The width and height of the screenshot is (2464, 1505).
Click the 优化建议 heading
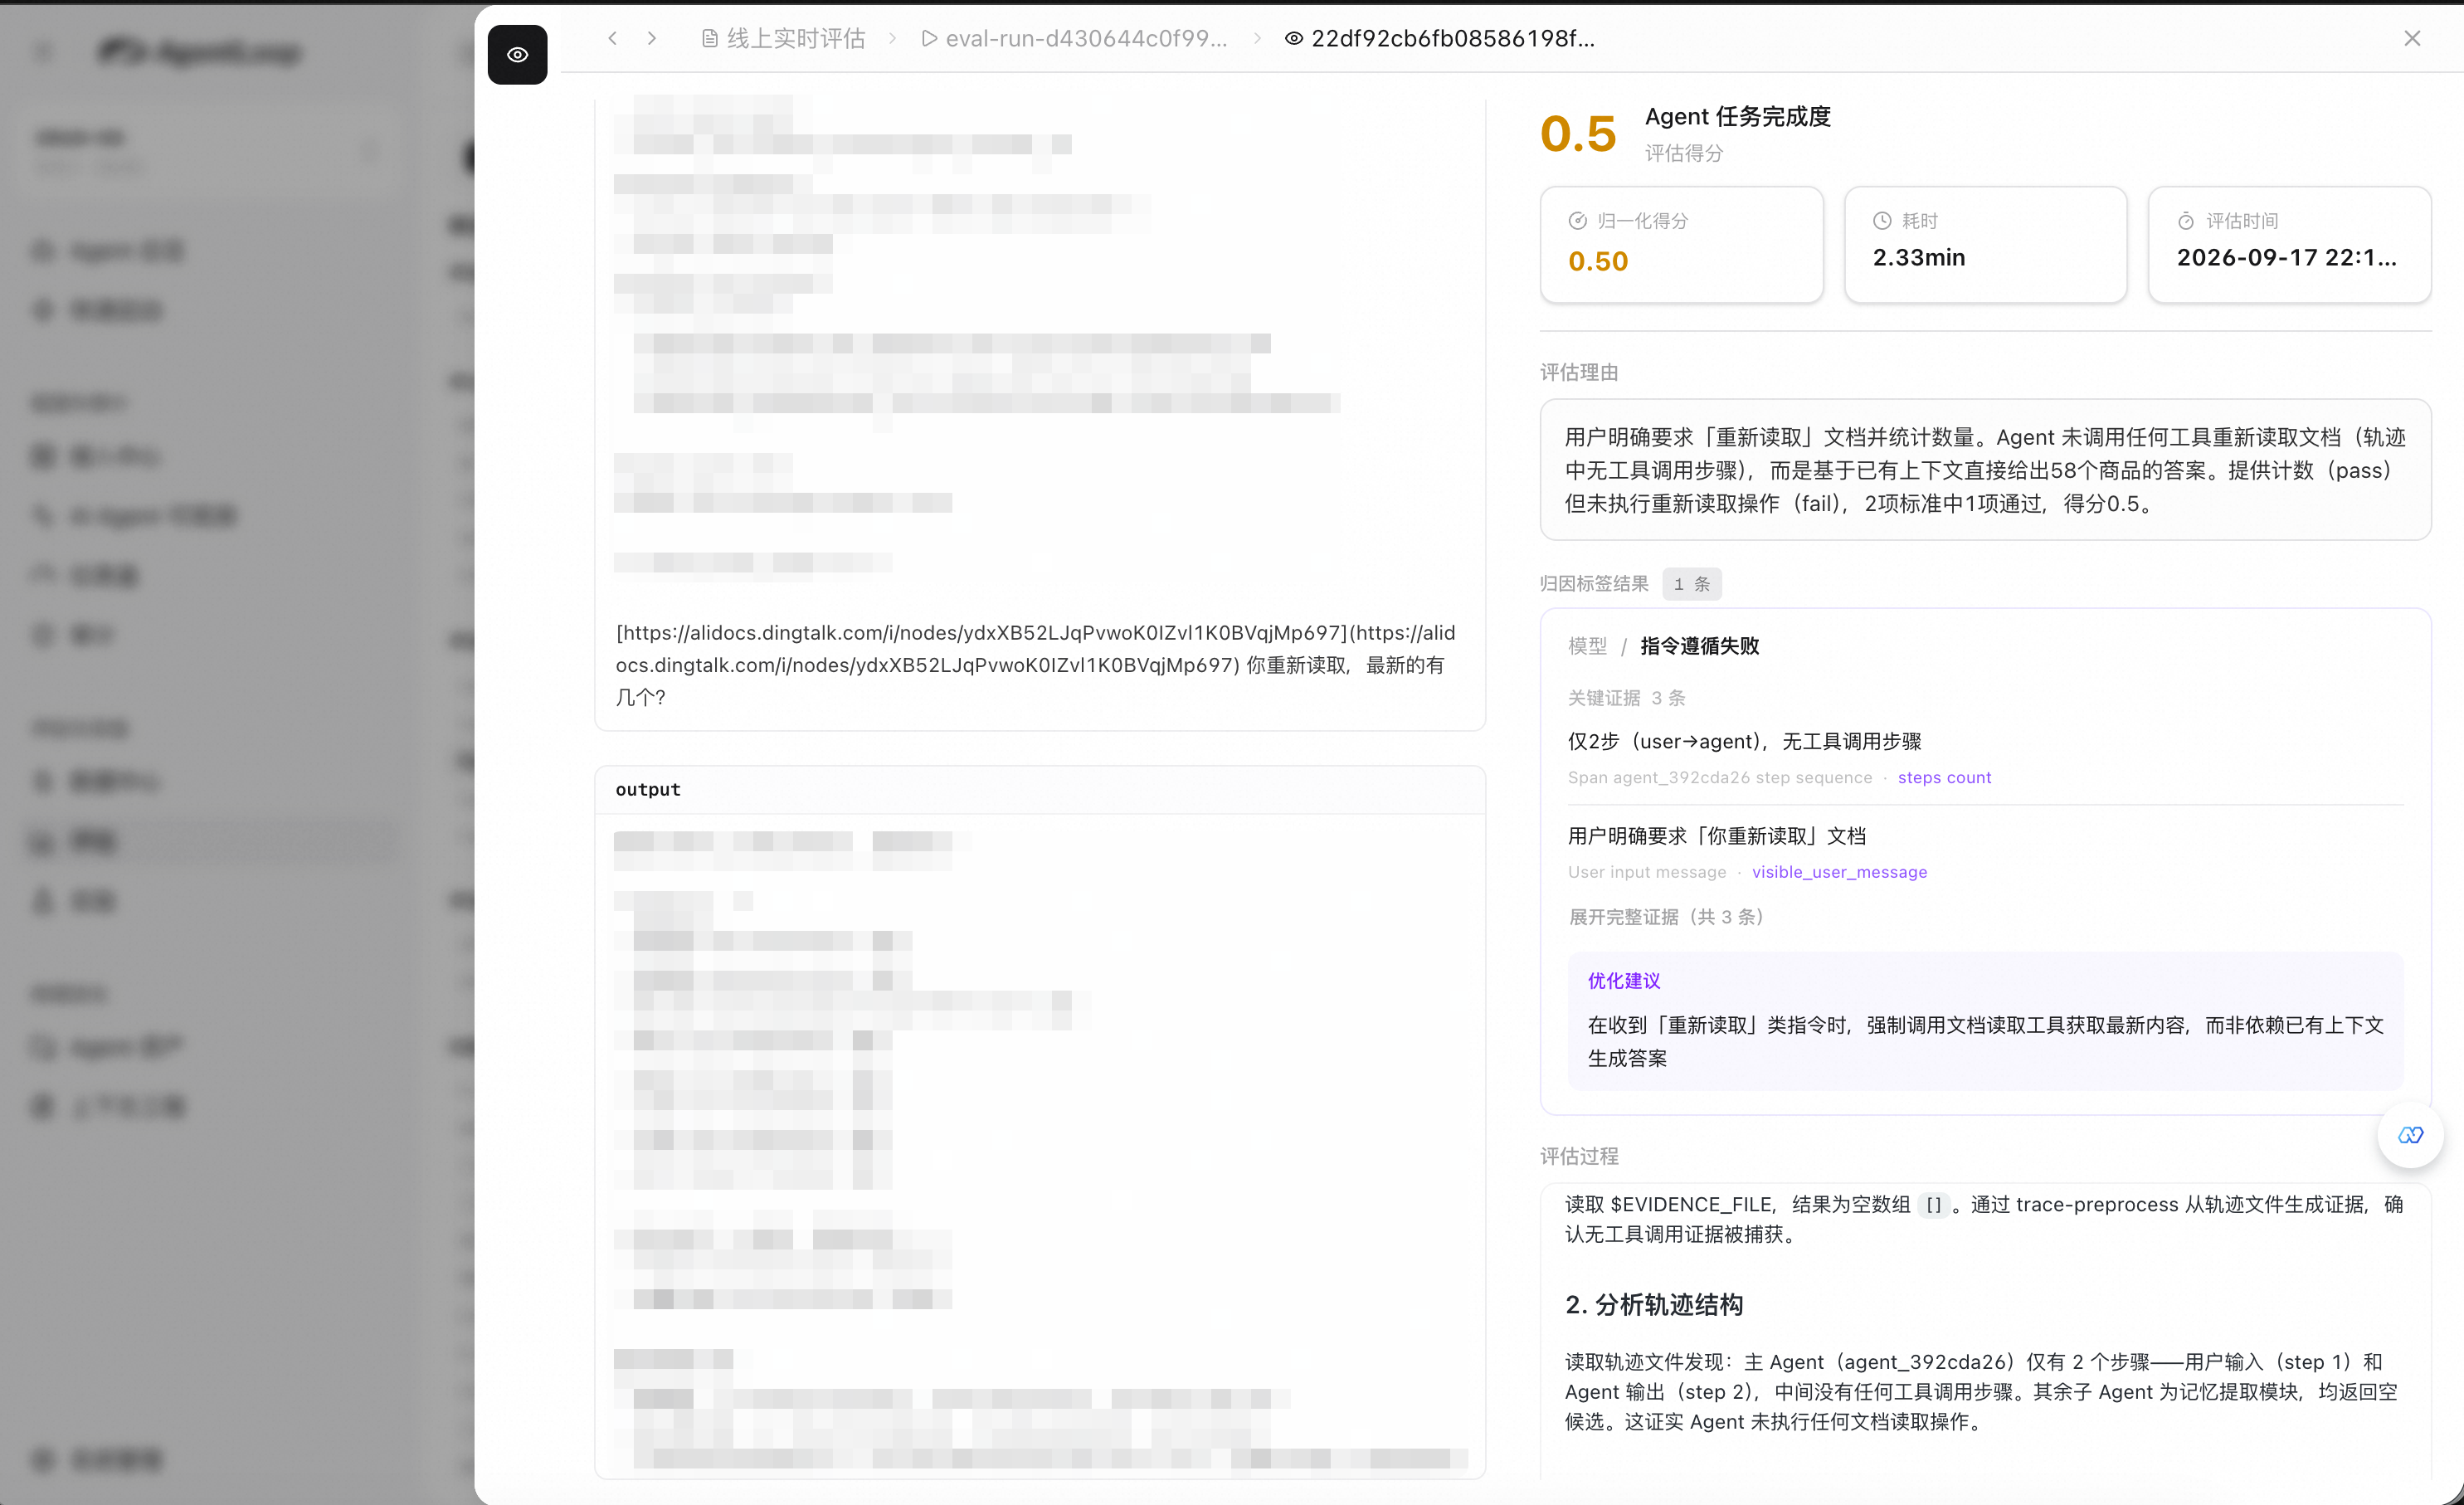tap(1624, 981)
